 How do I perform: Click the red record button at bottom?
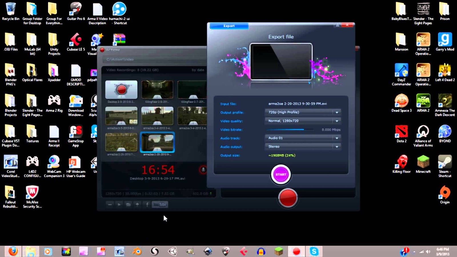click(288, 198)
